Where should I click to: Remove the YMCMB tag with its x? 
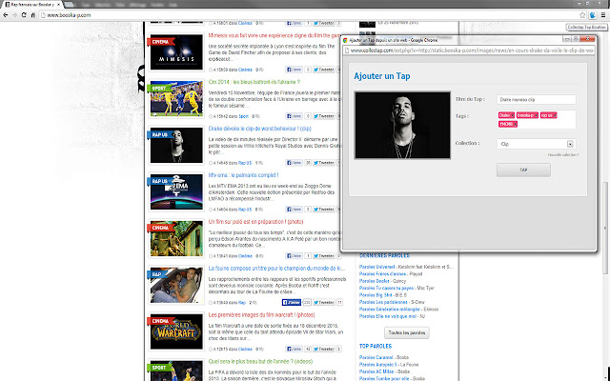click(x=516, y=124)
